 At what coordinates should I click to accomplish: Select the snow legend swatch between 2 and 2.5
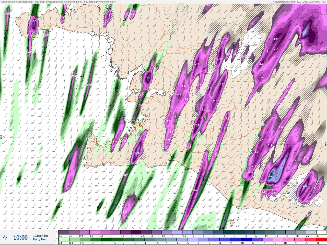point(136,232)
